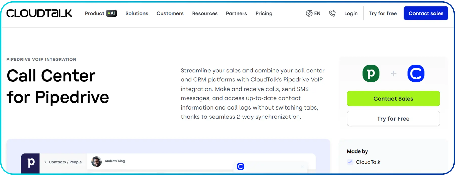Click the Login link
The width and height of the screenshot is (455, 175).
click(351, 13)
